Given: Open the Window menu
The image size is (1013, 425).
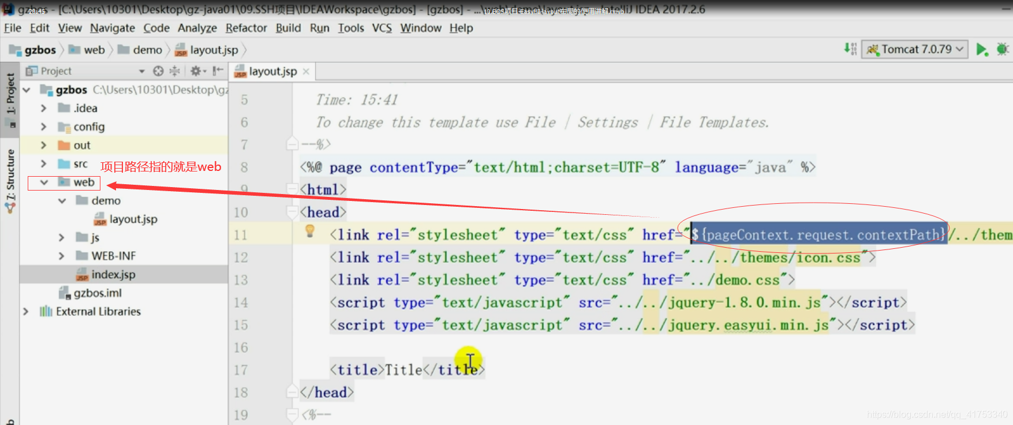Looking at the screenshot, I should (x=421, y=28).
